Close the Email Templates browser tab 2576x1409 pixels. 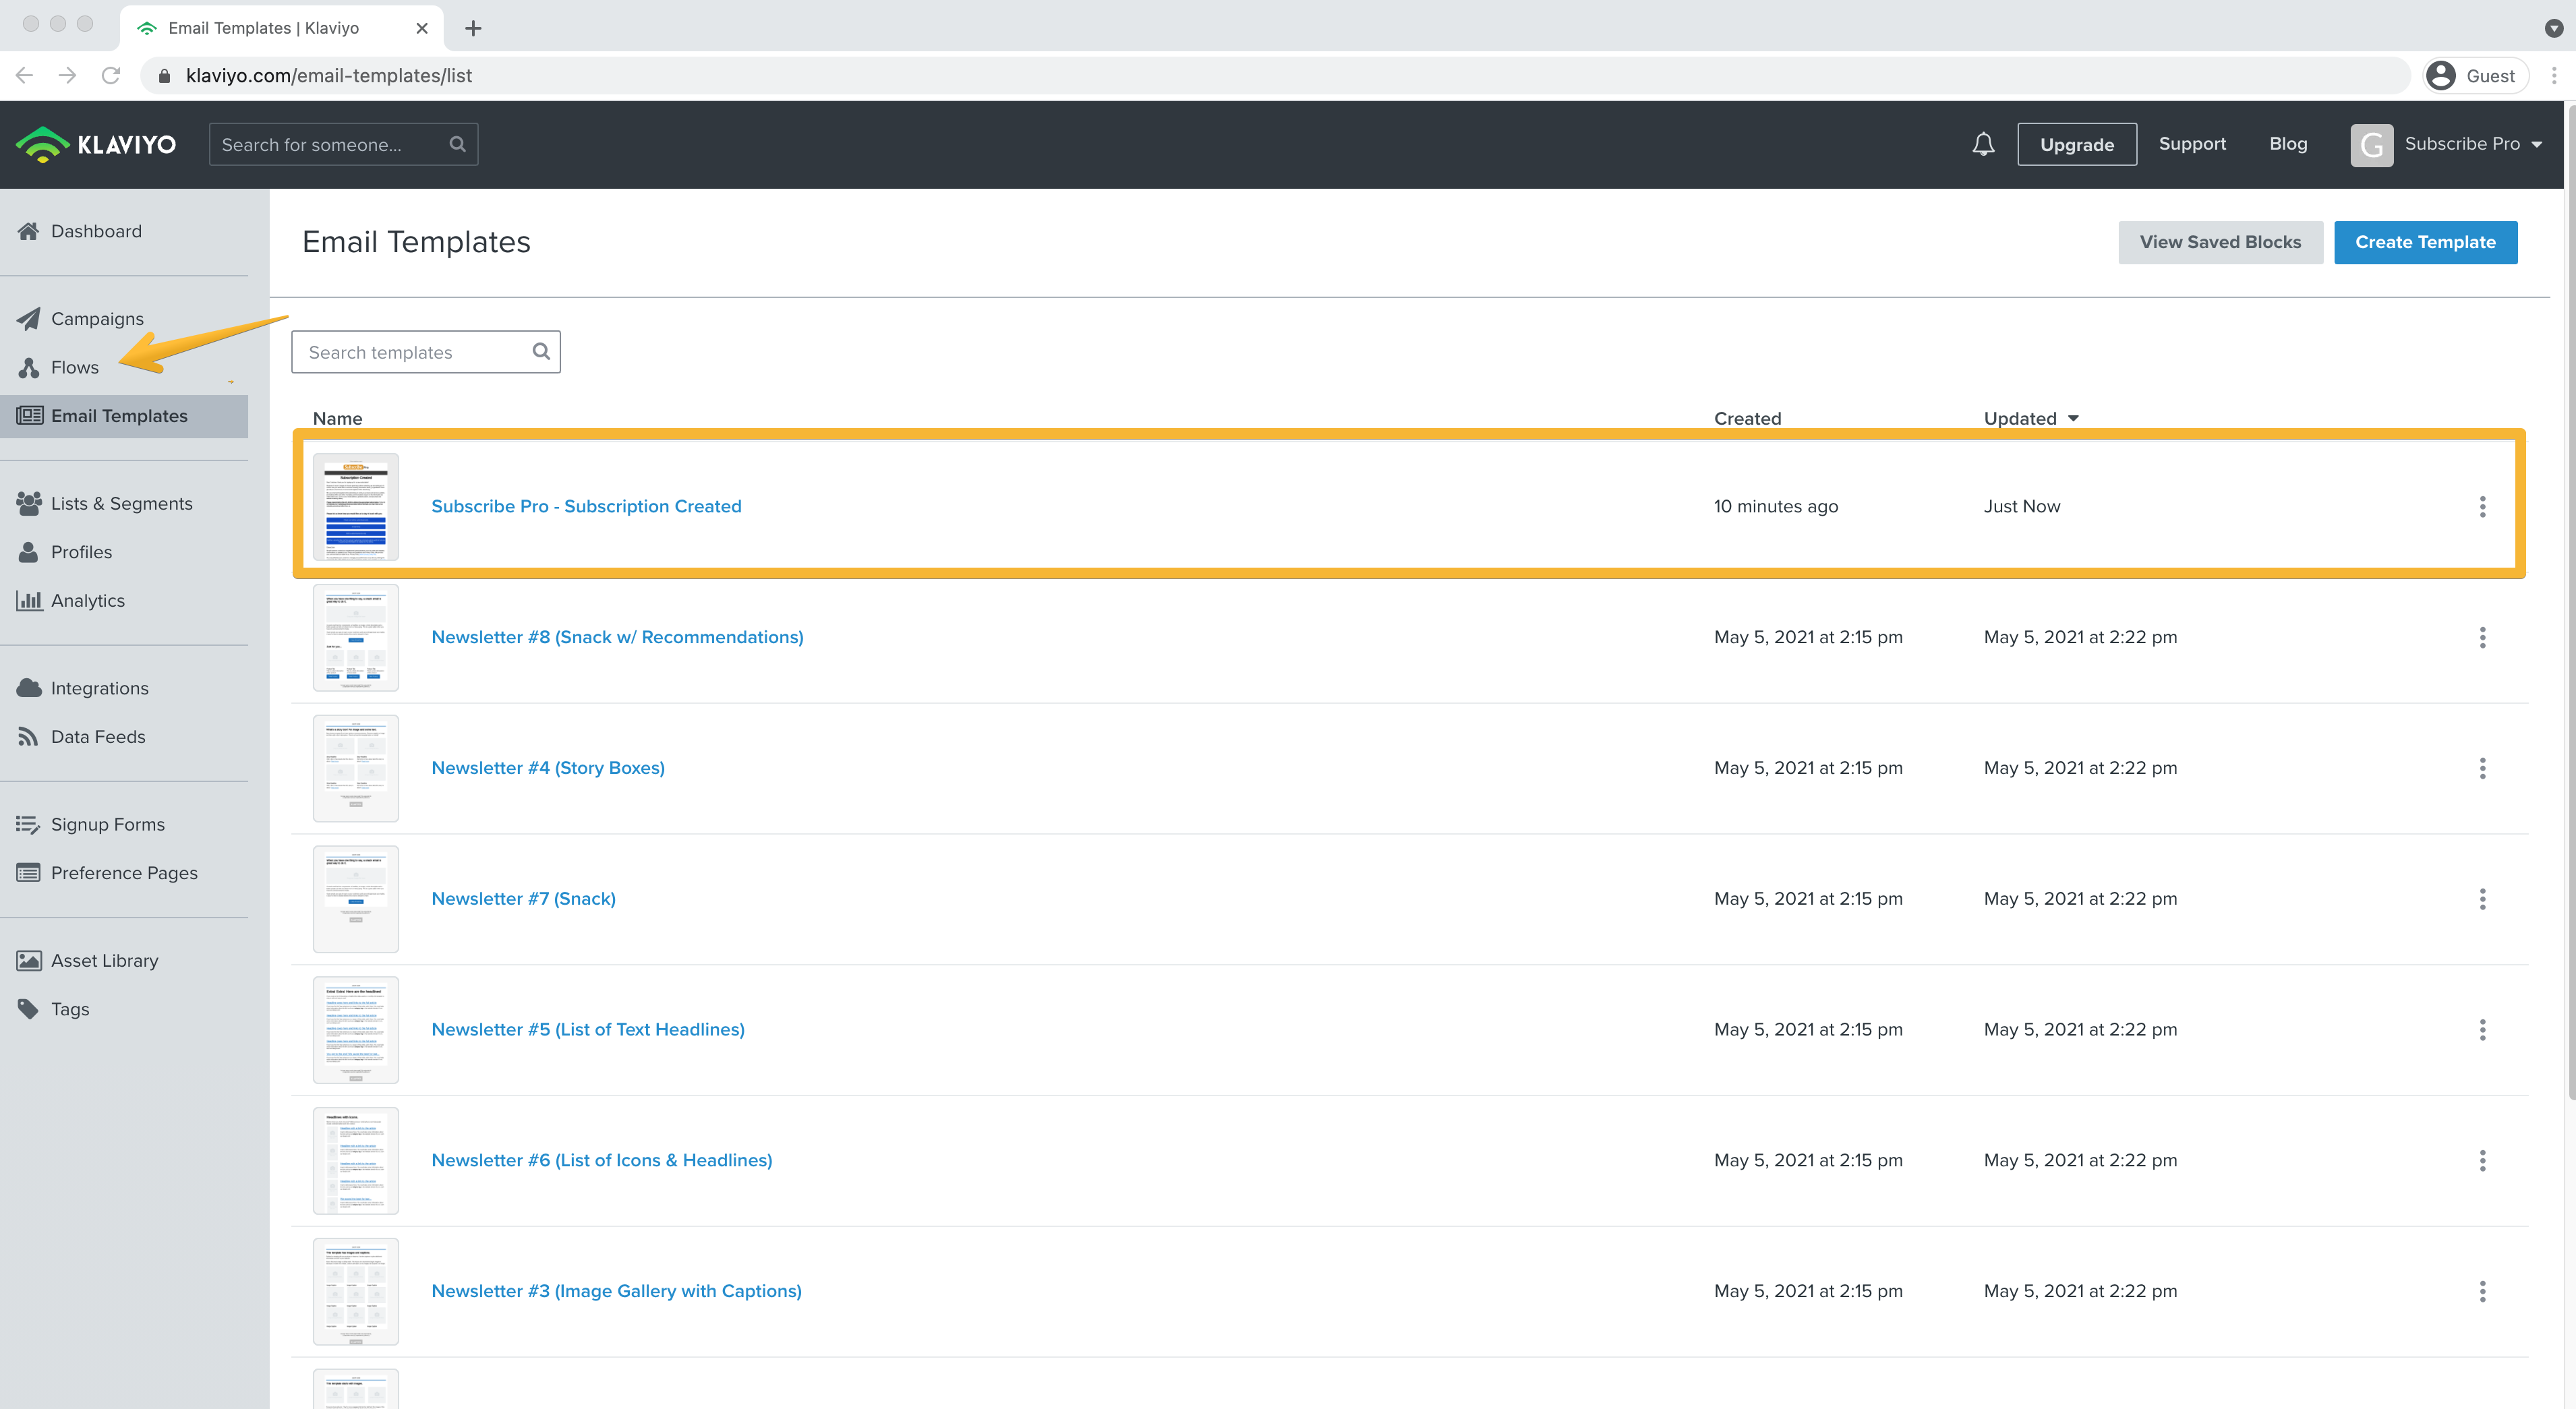(x=422, y=28)
